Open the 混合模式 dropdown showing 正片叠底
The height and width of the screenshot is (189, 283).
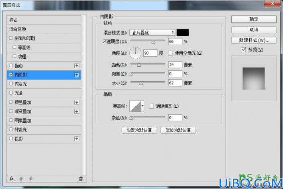coord(152,33)
